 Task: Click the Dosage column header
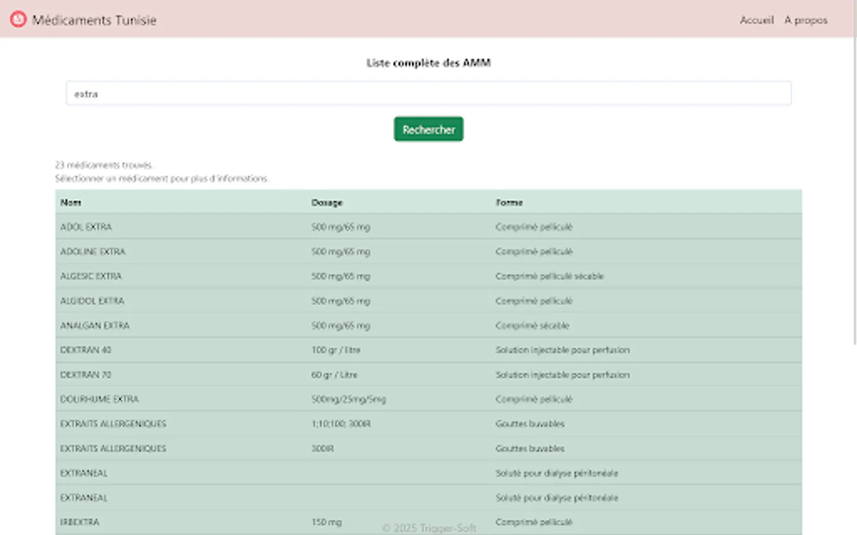pyautogui.click(x=327, y=202)
